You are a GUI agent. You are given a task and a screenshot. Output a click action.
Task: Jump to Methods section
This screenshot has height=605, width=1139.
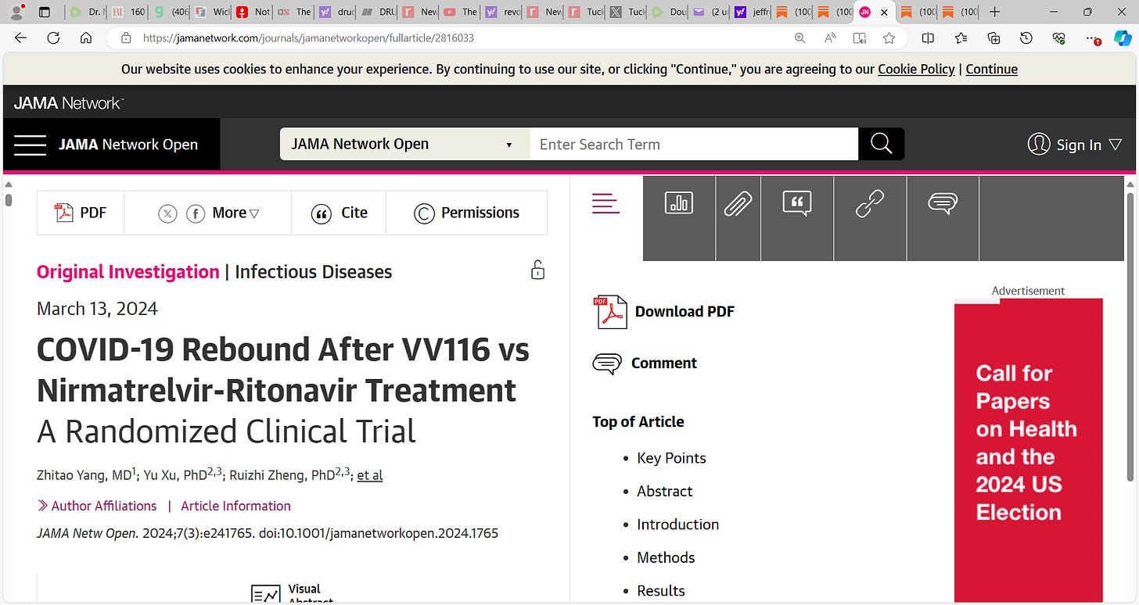[x=666, y=557]
